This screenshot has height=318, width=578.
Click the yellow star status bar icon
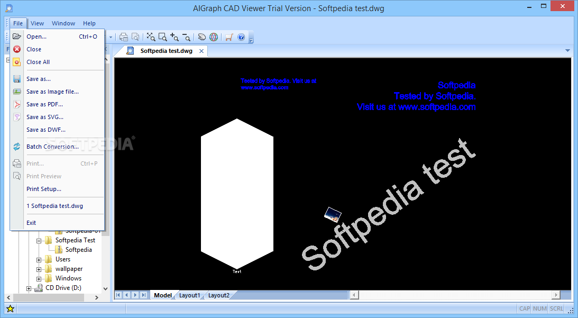coord(11,309)
